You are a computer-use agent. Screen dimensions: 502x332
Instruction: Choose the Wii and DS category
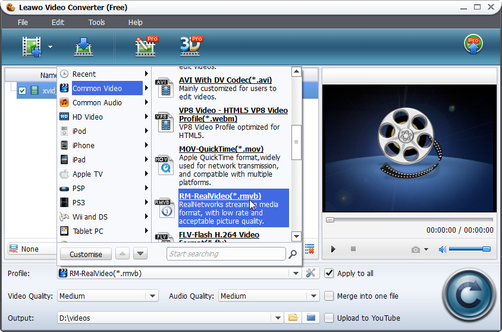pos(104,217)
